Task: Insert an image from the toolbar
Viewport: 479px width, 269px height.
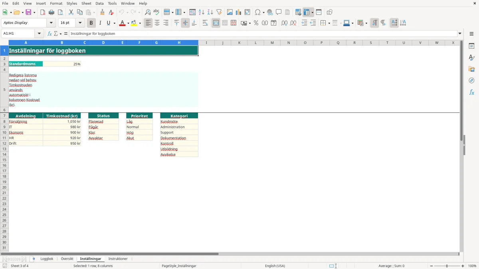Action: [x=230, y=12]
